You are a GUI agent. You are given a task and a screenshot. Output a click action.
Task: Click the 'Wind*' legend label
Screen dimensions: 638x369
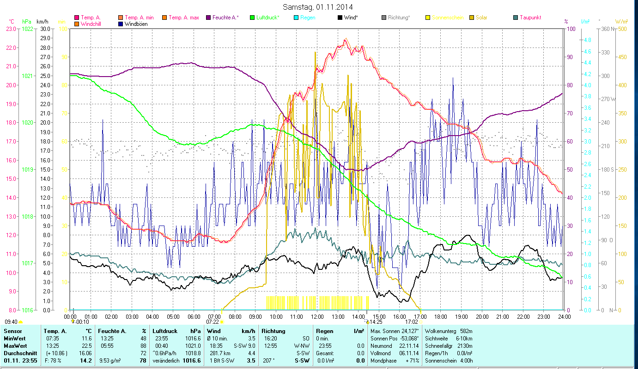[x=351, y=18]
